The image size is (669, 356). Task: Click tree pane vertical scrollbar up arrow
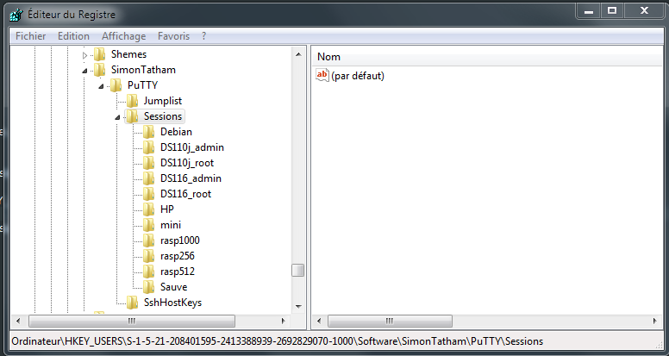(298, 54)
